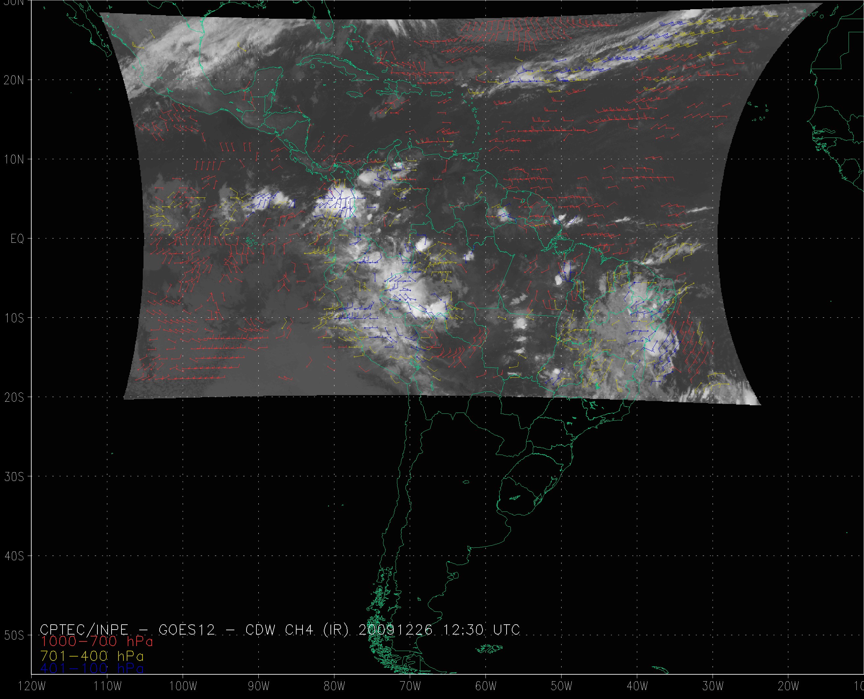The image size is (864, 699).
Task: Click the 100W longitude label
Action: tap(183, 687)
